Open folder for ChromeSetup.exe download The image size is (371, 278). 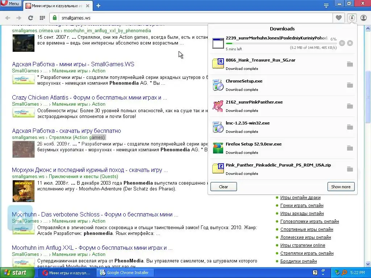click(350, 85)
